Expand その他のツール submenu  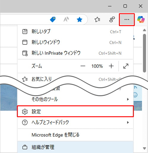click(x=75, y=99)
